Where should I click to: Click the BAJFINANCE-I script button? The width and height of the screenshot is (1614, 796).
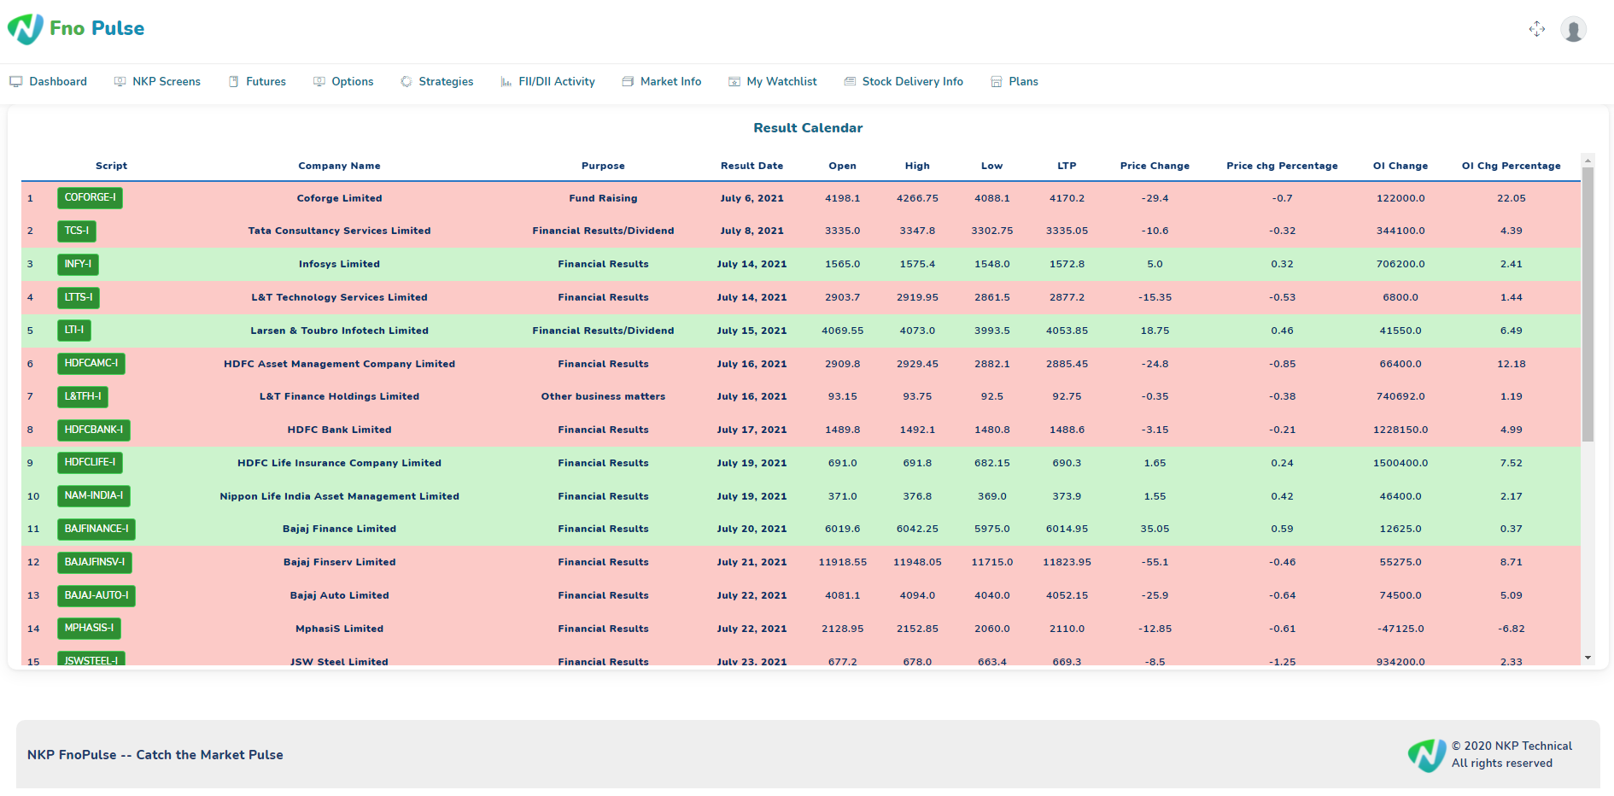pyautogui.click(x=96, y=530)
